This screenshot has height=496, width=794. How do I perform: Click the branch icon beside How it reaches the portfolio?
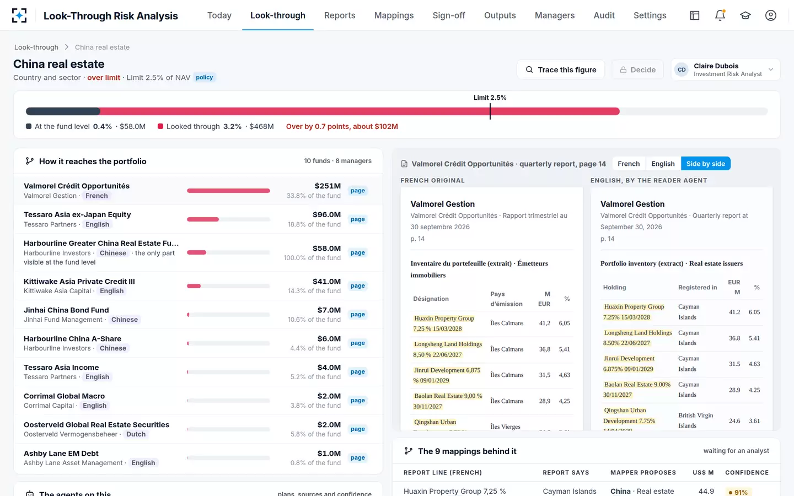click(30, 161)
